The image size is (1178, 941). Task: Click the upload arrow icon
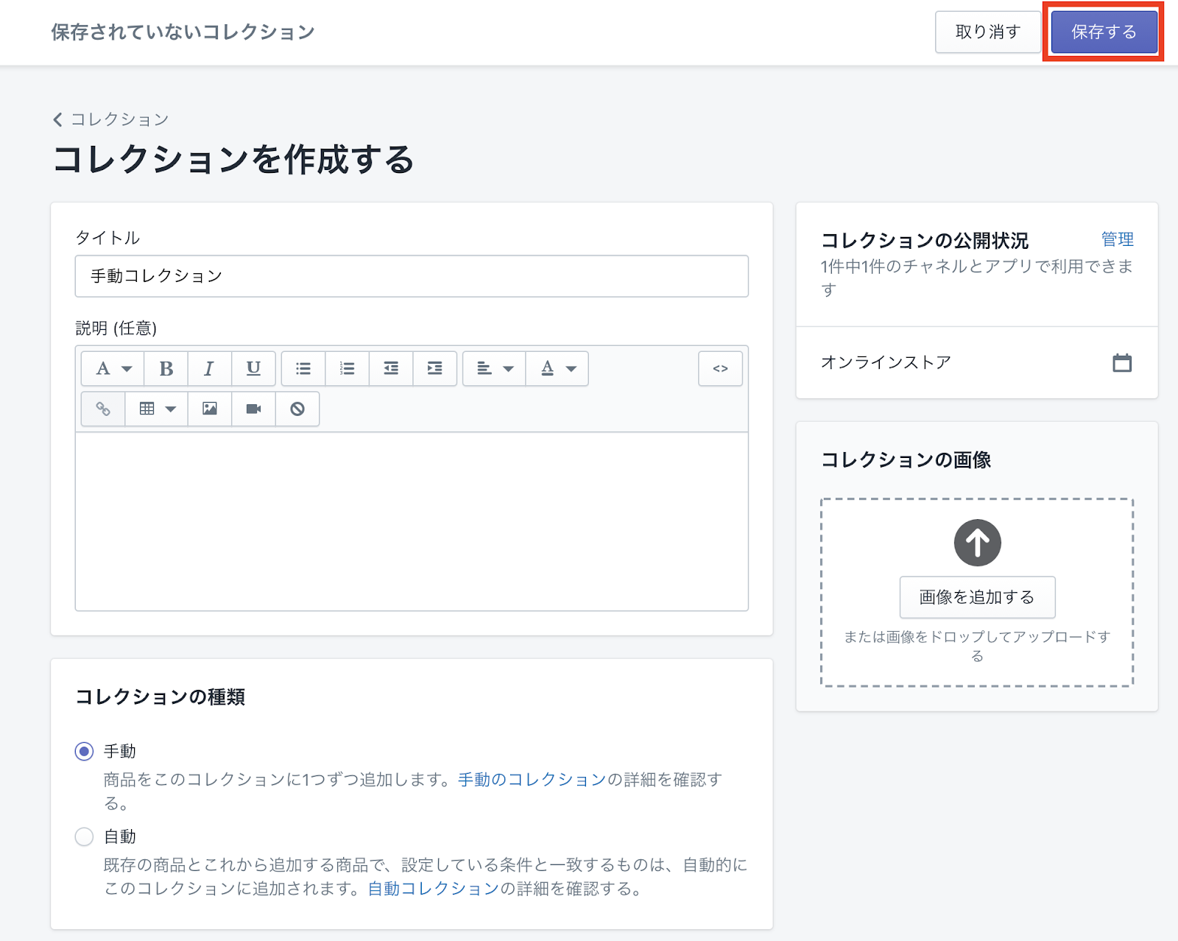tap(977, 543)
